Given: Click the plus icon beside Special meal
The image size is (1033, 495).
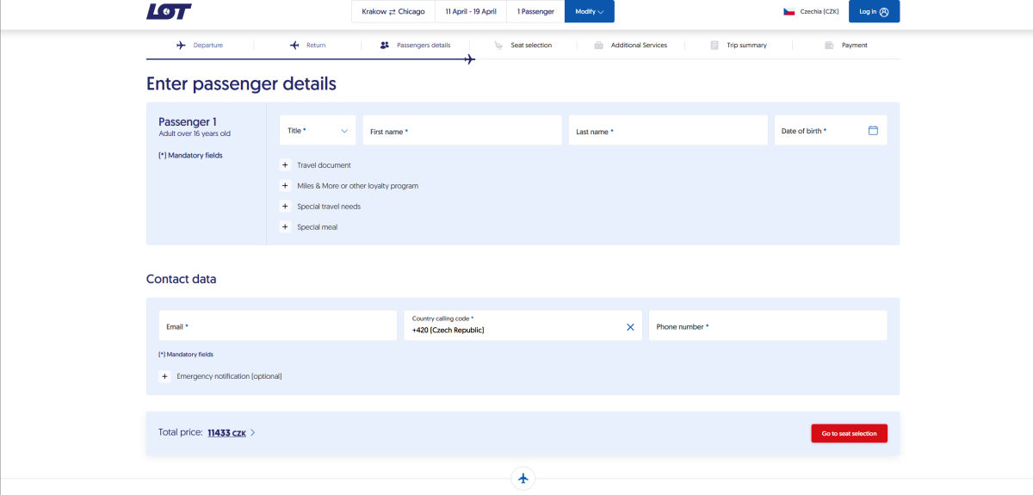Looking at the screenshot, I should [285, 227].
